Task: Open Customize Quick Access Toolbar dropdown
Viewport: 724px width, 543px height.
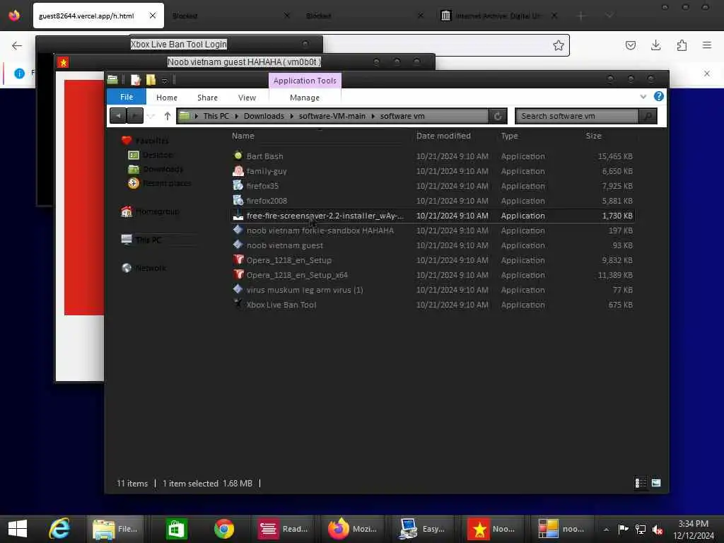Action: tap(164, 81)
